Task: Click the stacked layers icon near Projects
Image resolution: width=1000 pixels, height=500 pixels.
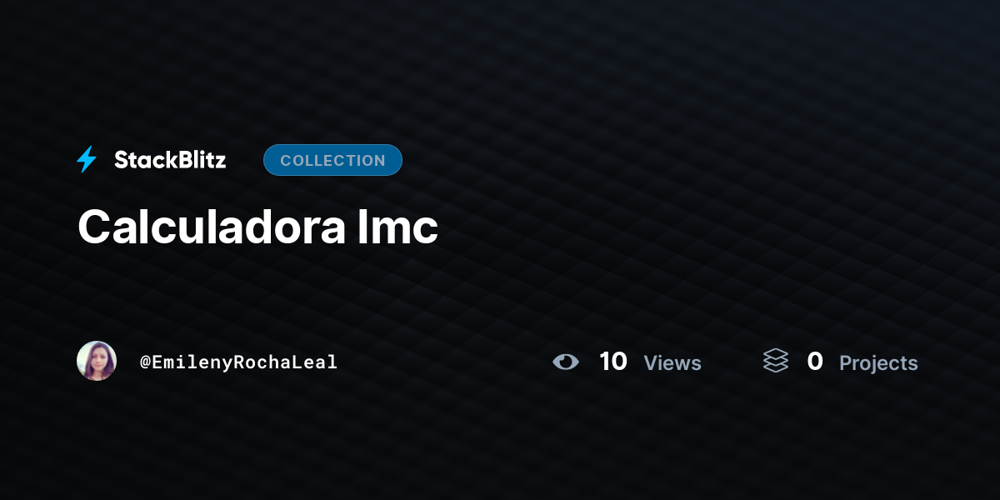Action: coord(776,361)
